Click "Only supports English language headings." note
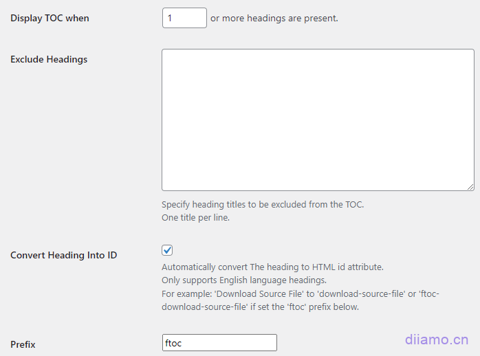The height and width of the screenshot is (356, 480). point(243,280)
